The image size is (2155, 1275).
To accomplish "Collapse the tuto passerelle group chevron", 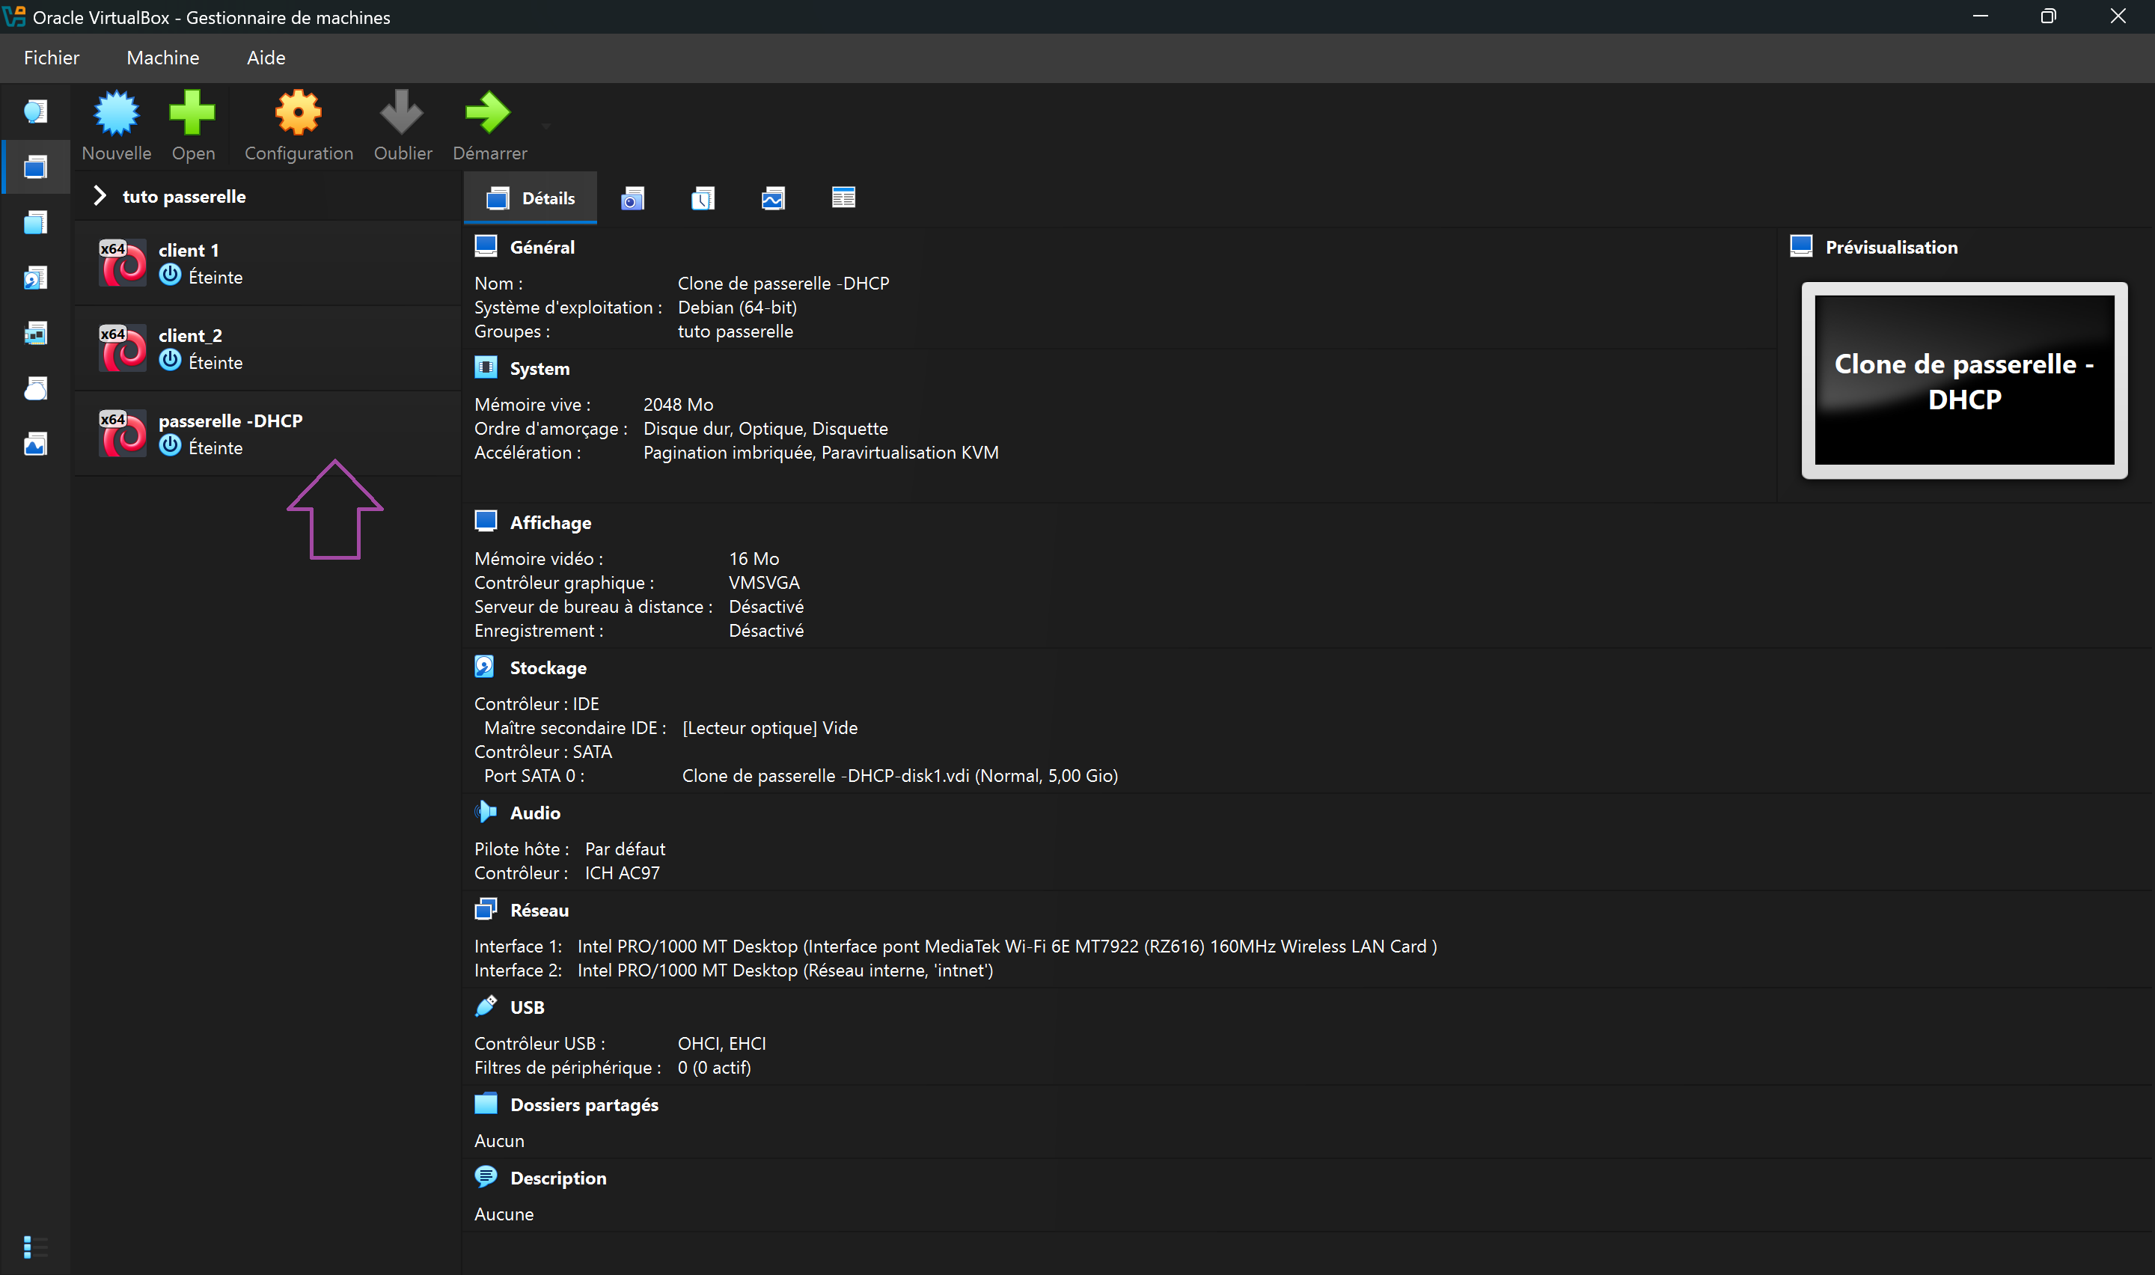I will 100,196.
